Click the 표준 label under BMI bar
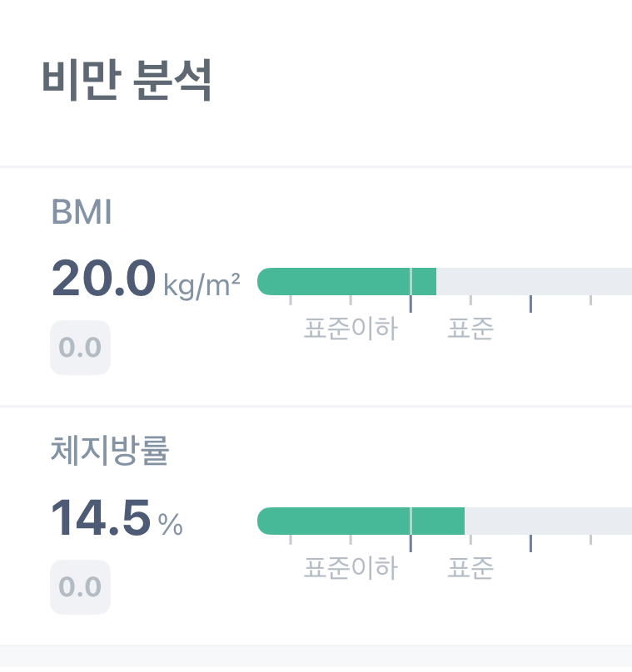 (x=470, y=329)
